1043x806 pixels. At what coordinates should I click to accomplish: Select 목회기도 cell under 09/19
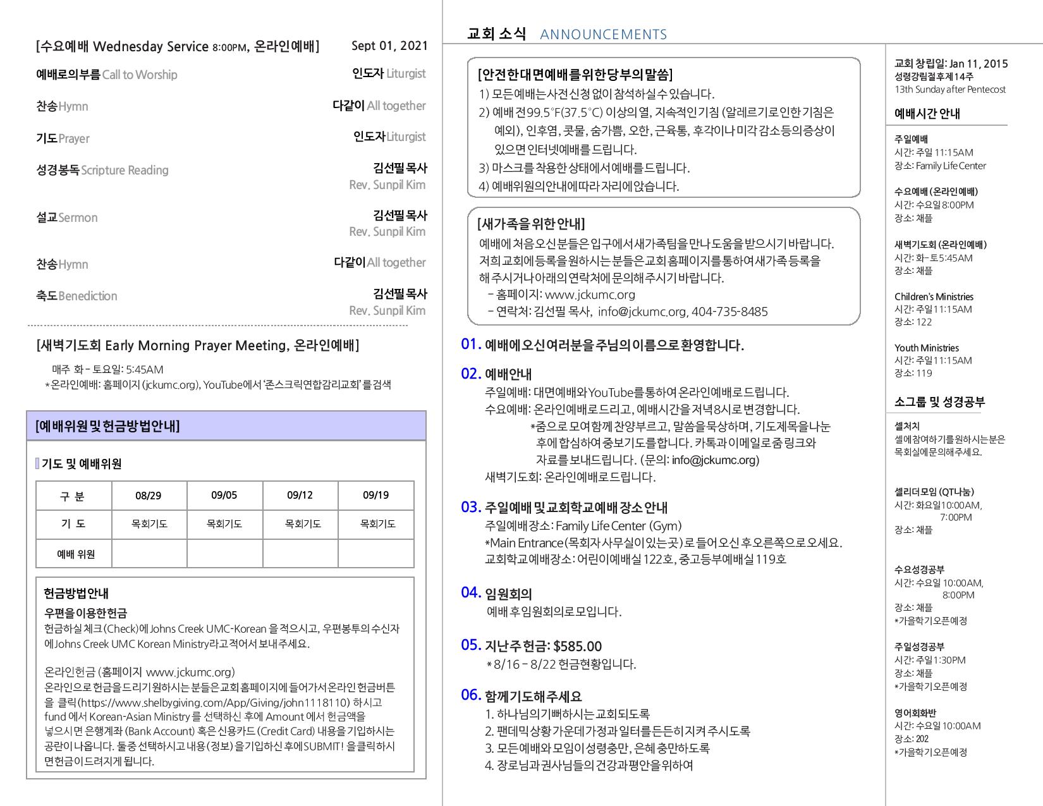pos(377,524)
